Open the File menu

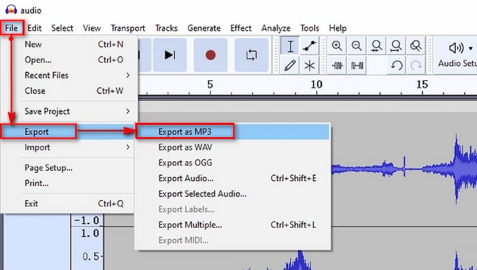coord(11,28)
